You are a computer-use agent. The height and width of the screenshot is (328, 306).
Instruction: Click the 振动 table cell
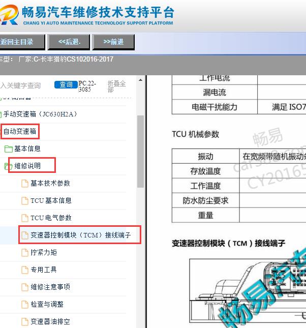point(205,156)
